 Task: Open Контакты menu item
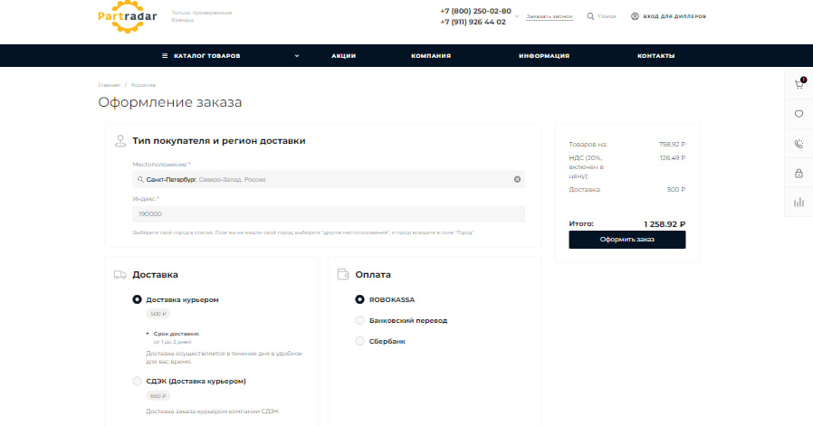(x=655, y=55)
